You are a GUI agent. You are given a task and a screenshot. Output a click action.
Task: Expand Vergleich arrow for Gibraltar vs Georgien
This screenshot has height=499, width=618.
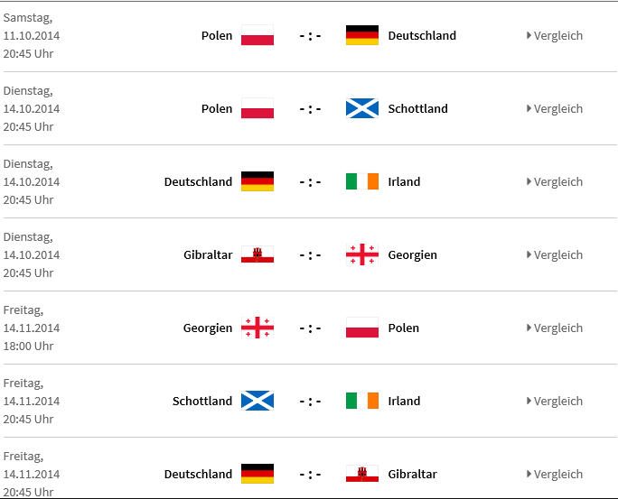coord(529,254)
